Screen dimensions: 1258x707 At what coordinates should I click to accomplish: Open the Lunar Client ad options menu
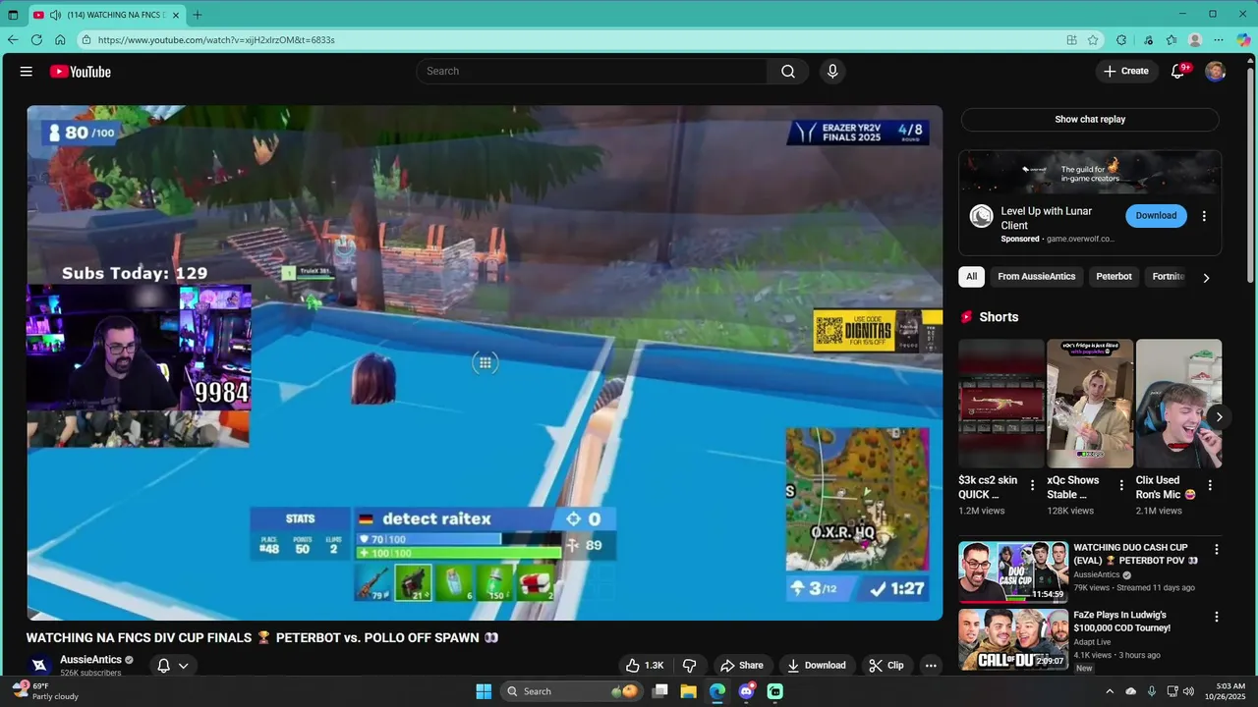[1204, 216]
